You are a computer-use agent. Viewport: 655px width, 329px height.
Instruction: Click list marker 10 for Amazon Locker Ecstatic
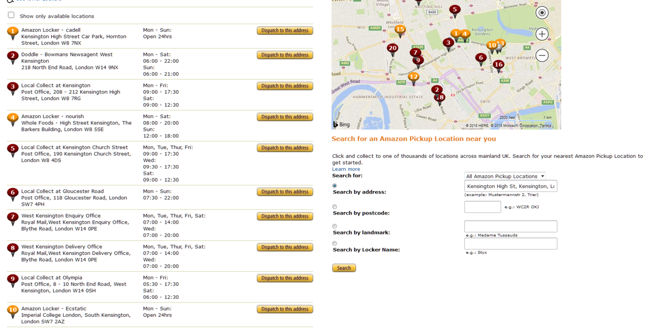click(x=13, y=311)
